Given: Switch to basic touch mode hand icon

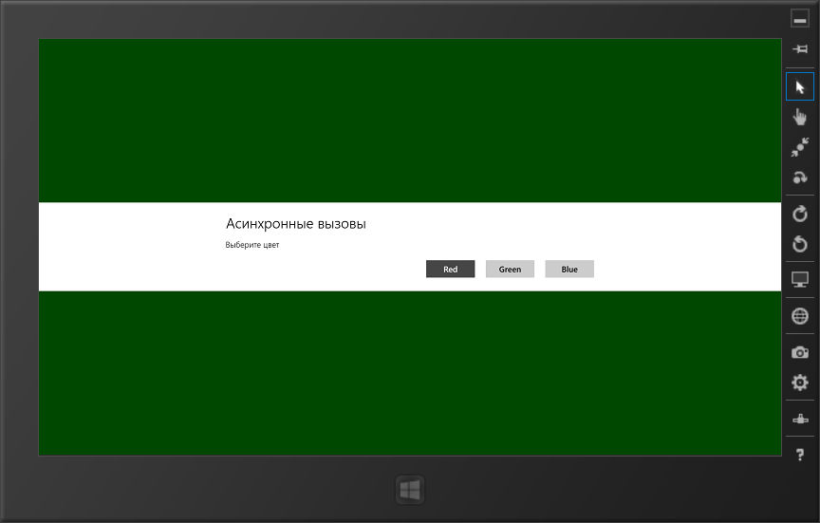Looking at the screenshot, I should 800,117.
